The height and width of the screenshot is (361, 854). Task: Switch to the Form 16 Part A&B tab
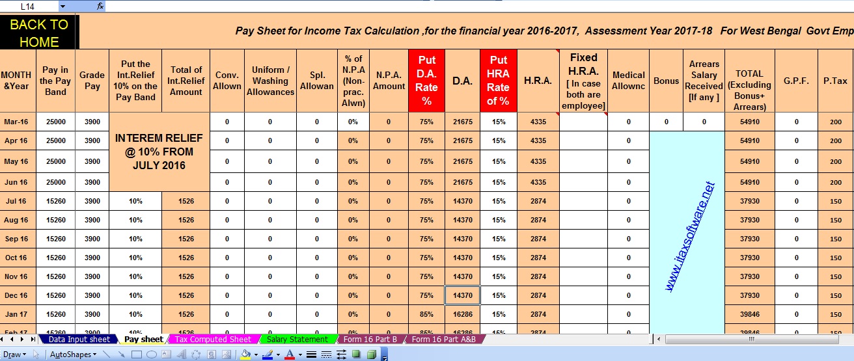[x=444, y=340]
